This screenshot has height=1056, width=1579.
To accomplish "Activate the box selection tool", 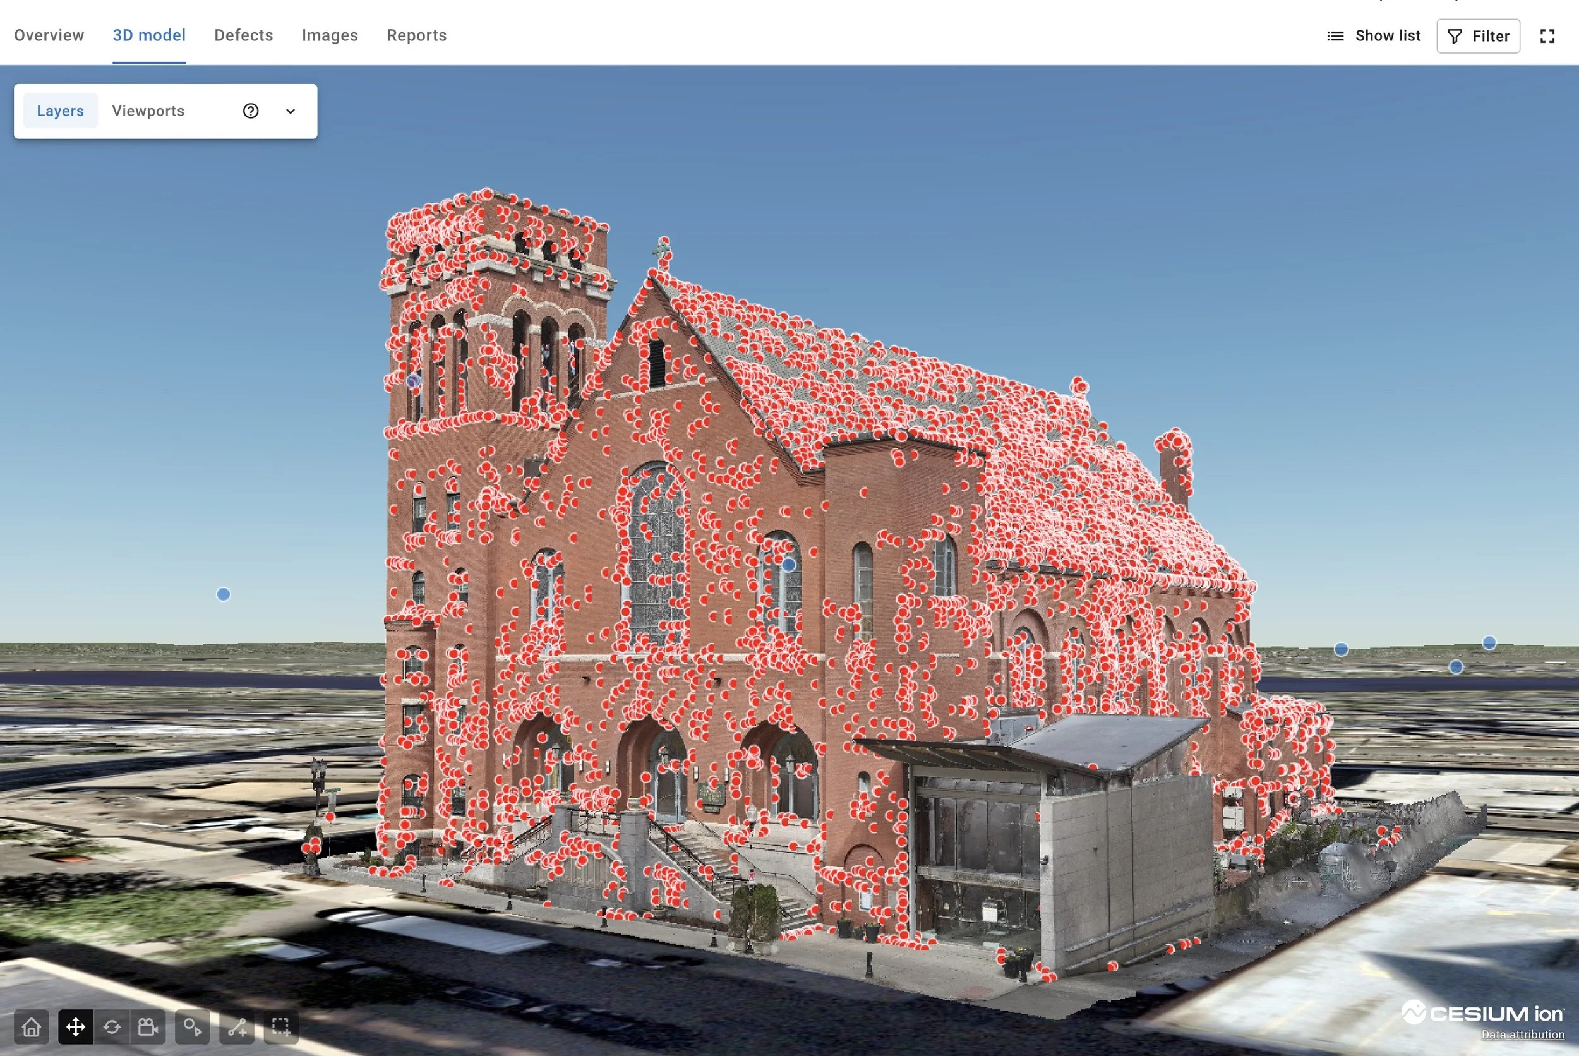I will coord(281,1027).
